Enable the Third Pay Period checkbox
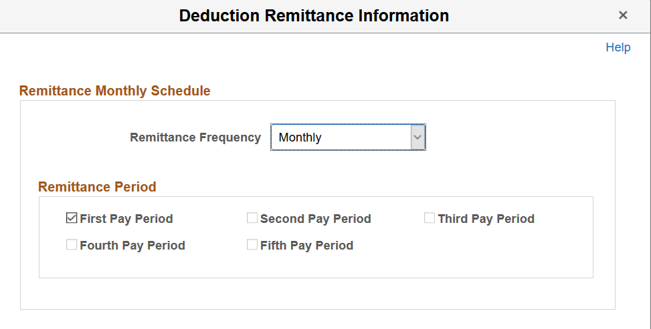651x329 pixels. [430, 218]
